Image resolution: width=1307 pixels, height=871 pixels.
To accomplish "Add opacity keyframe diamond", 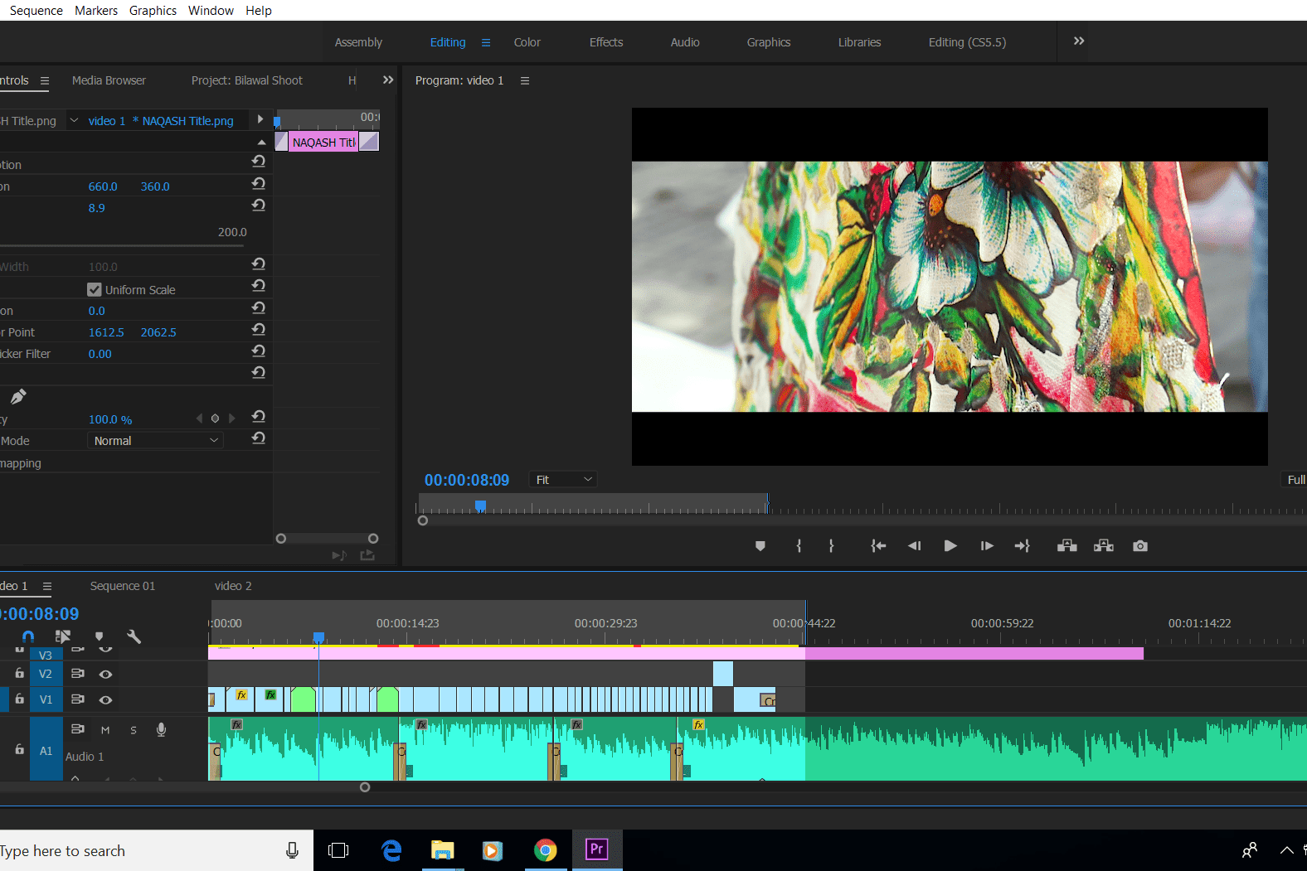I will point(215,419).
